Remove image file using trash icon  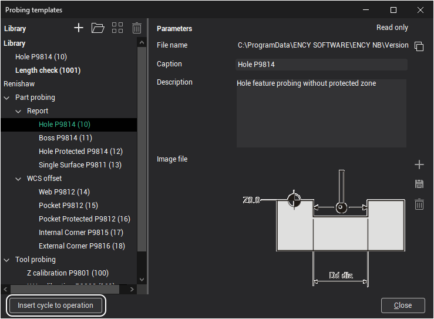pos(419,204)
